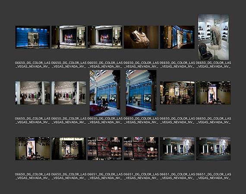
Task: Open the lingerie shop thumbnail showing a blonde shopper
Action: click(x=177, y=93)
